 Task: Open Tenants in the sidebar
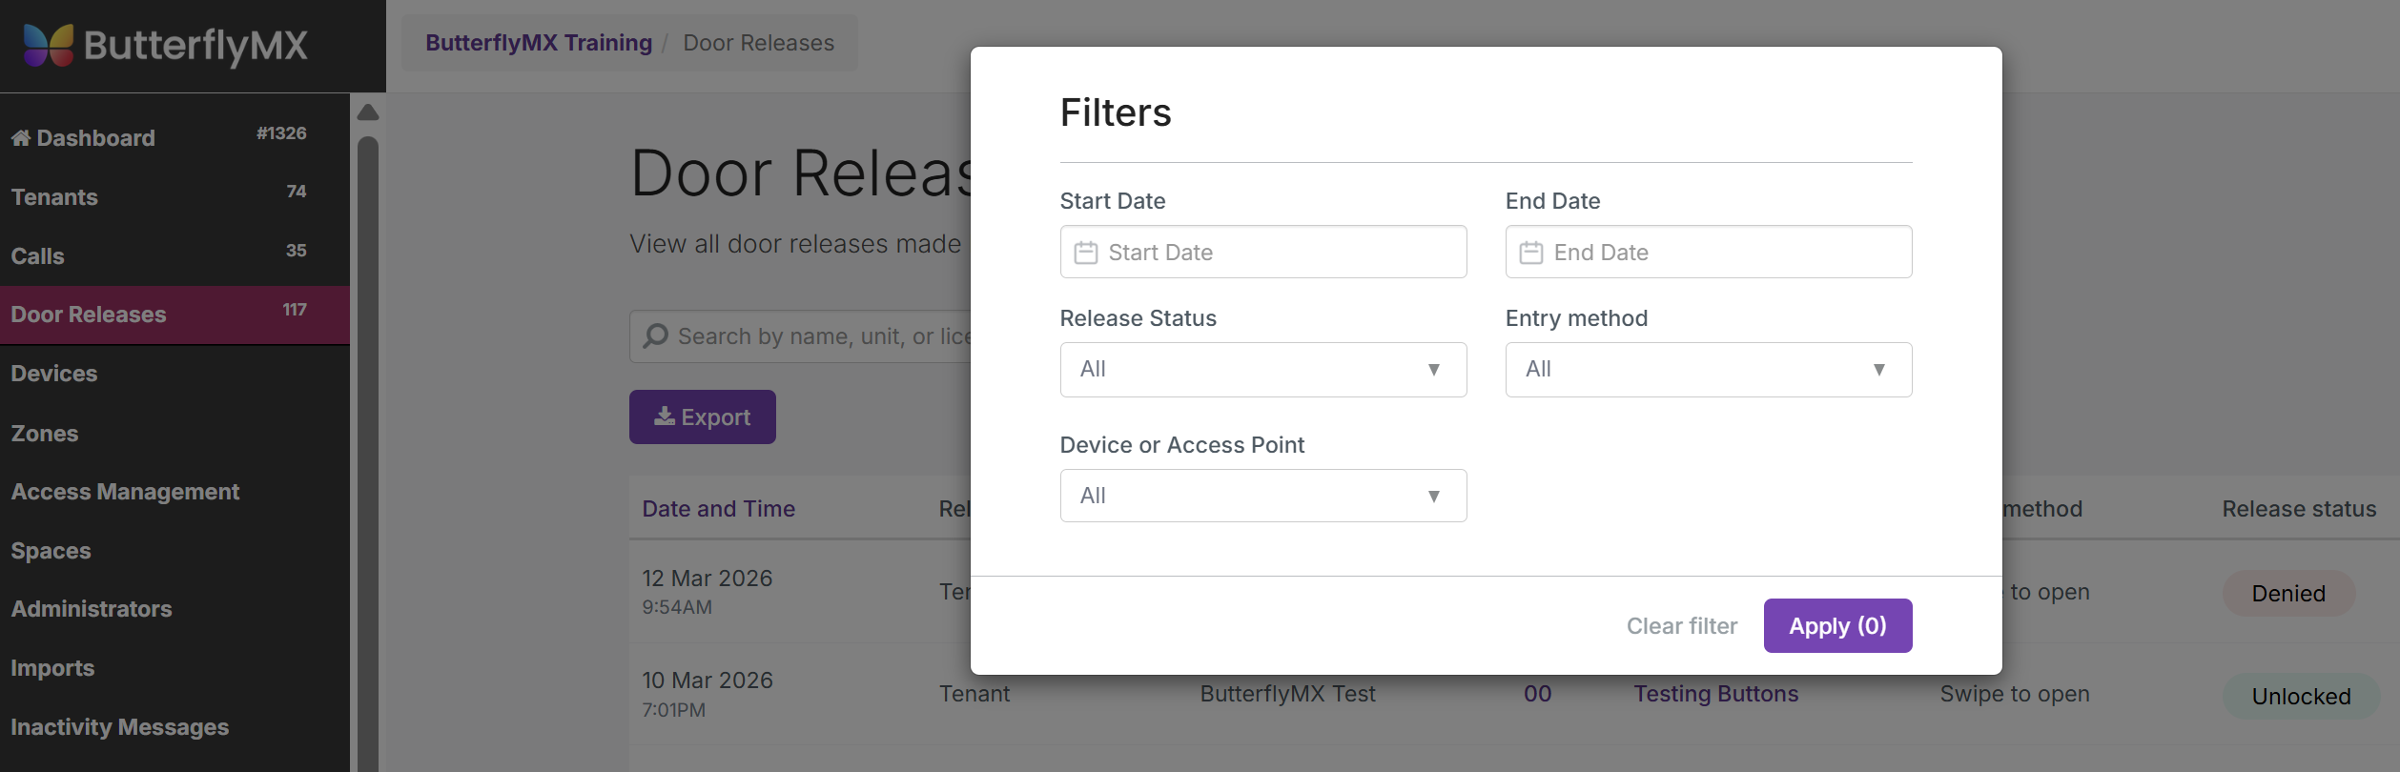[54, 197]
